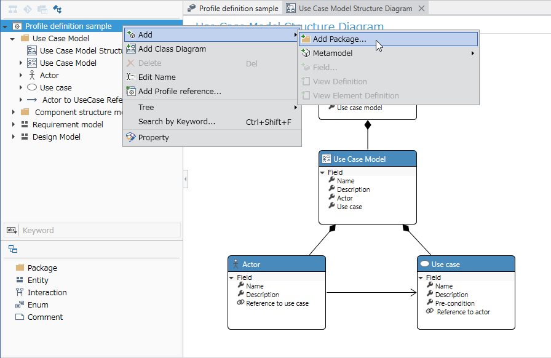This screenshot has width=551, height=358.
Task: Click the Comment icon in palette
Action: point(20,317)
